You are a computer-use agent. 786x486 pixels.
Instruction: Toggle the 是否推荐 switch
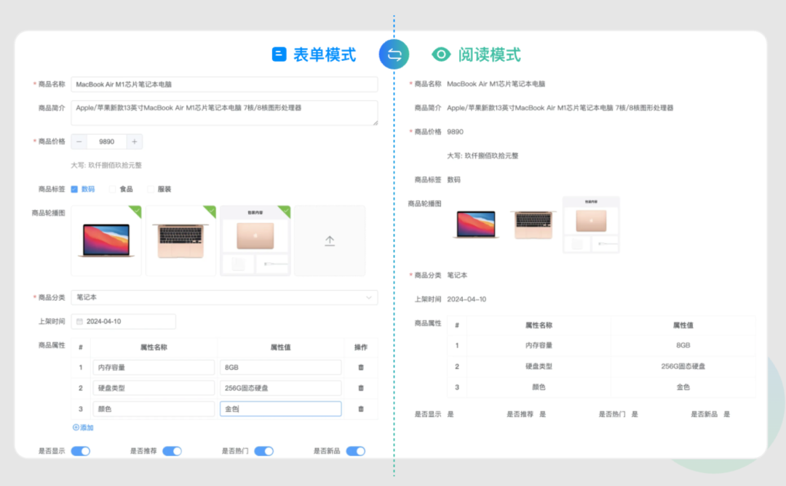pos(172,451)
